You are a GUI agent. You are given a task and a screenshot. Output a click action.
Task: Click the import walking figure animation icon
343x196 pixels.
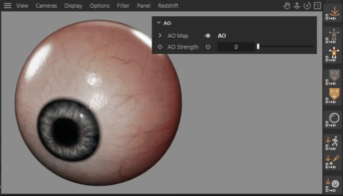coord(333,143)
